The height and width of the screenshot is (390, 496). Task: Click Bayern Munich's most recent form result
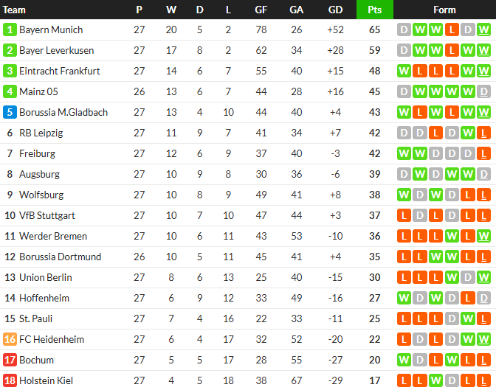pyautogui.click(x=484, y=30)
